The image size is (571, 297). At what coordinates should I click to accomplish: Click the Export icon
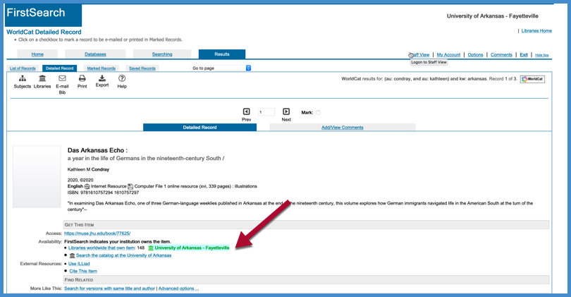(102, 78)
